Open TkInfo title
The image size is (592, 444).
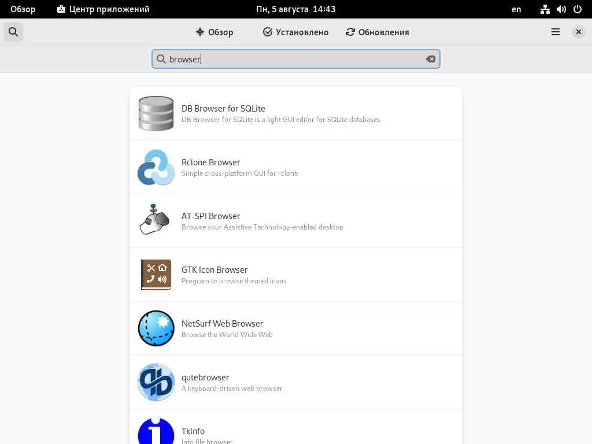[193, 431]
